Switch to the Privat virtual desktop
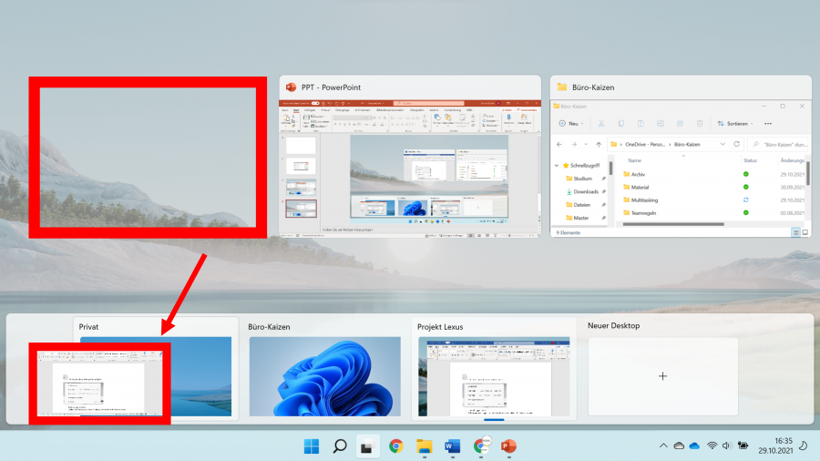820x461 pixels. (156, 368)
